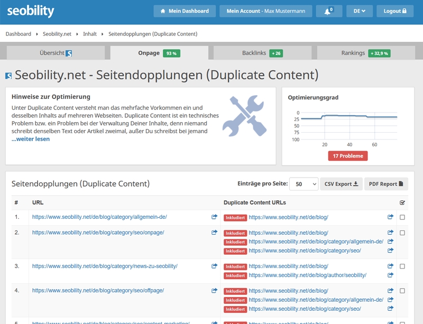Click the CSV Export button

tap(341, 184)
